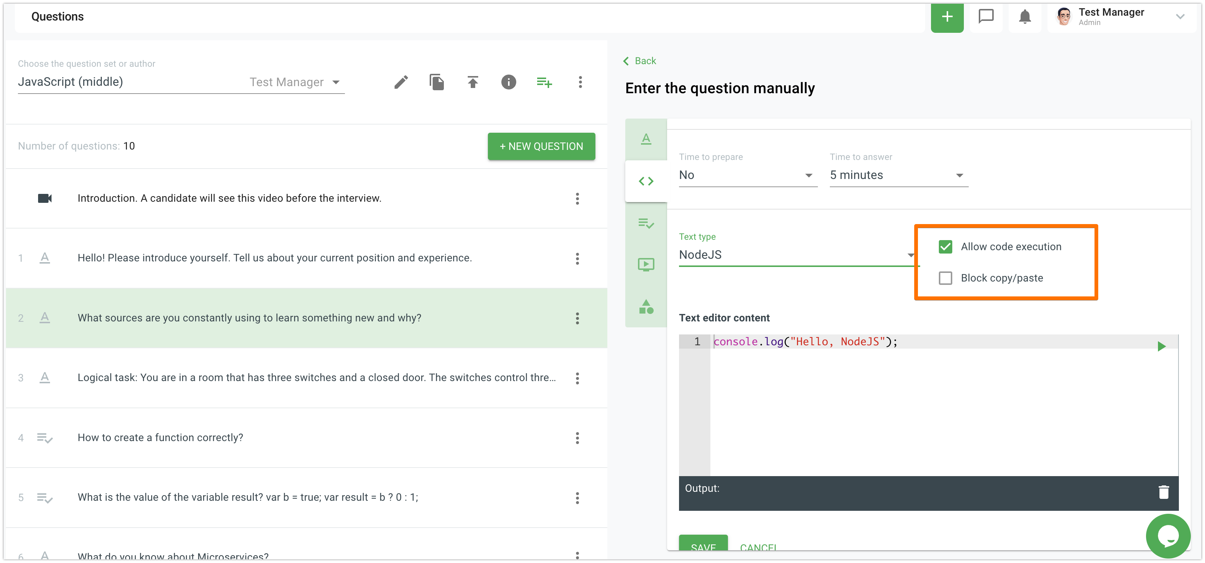This screenshot has height=563, width=1205.
Task: Switch to the text question type tab
Action: click(645, 139)
